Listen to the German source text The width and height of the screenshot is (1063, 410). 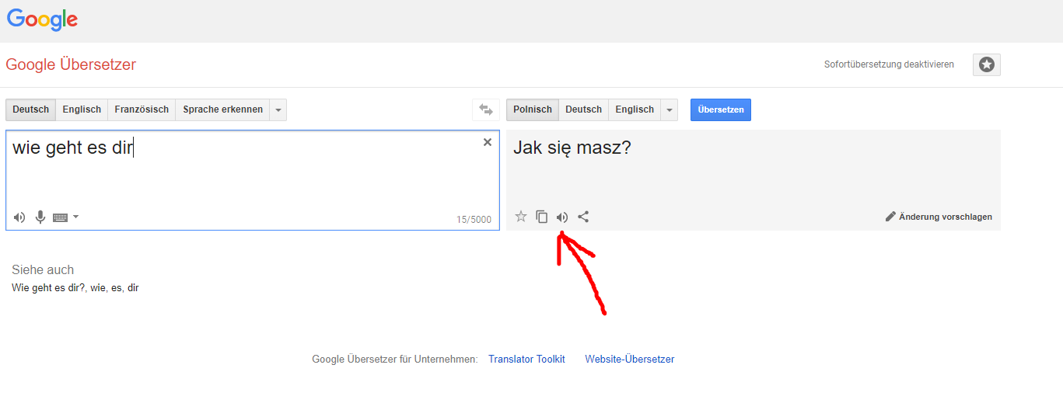(19, 217)
